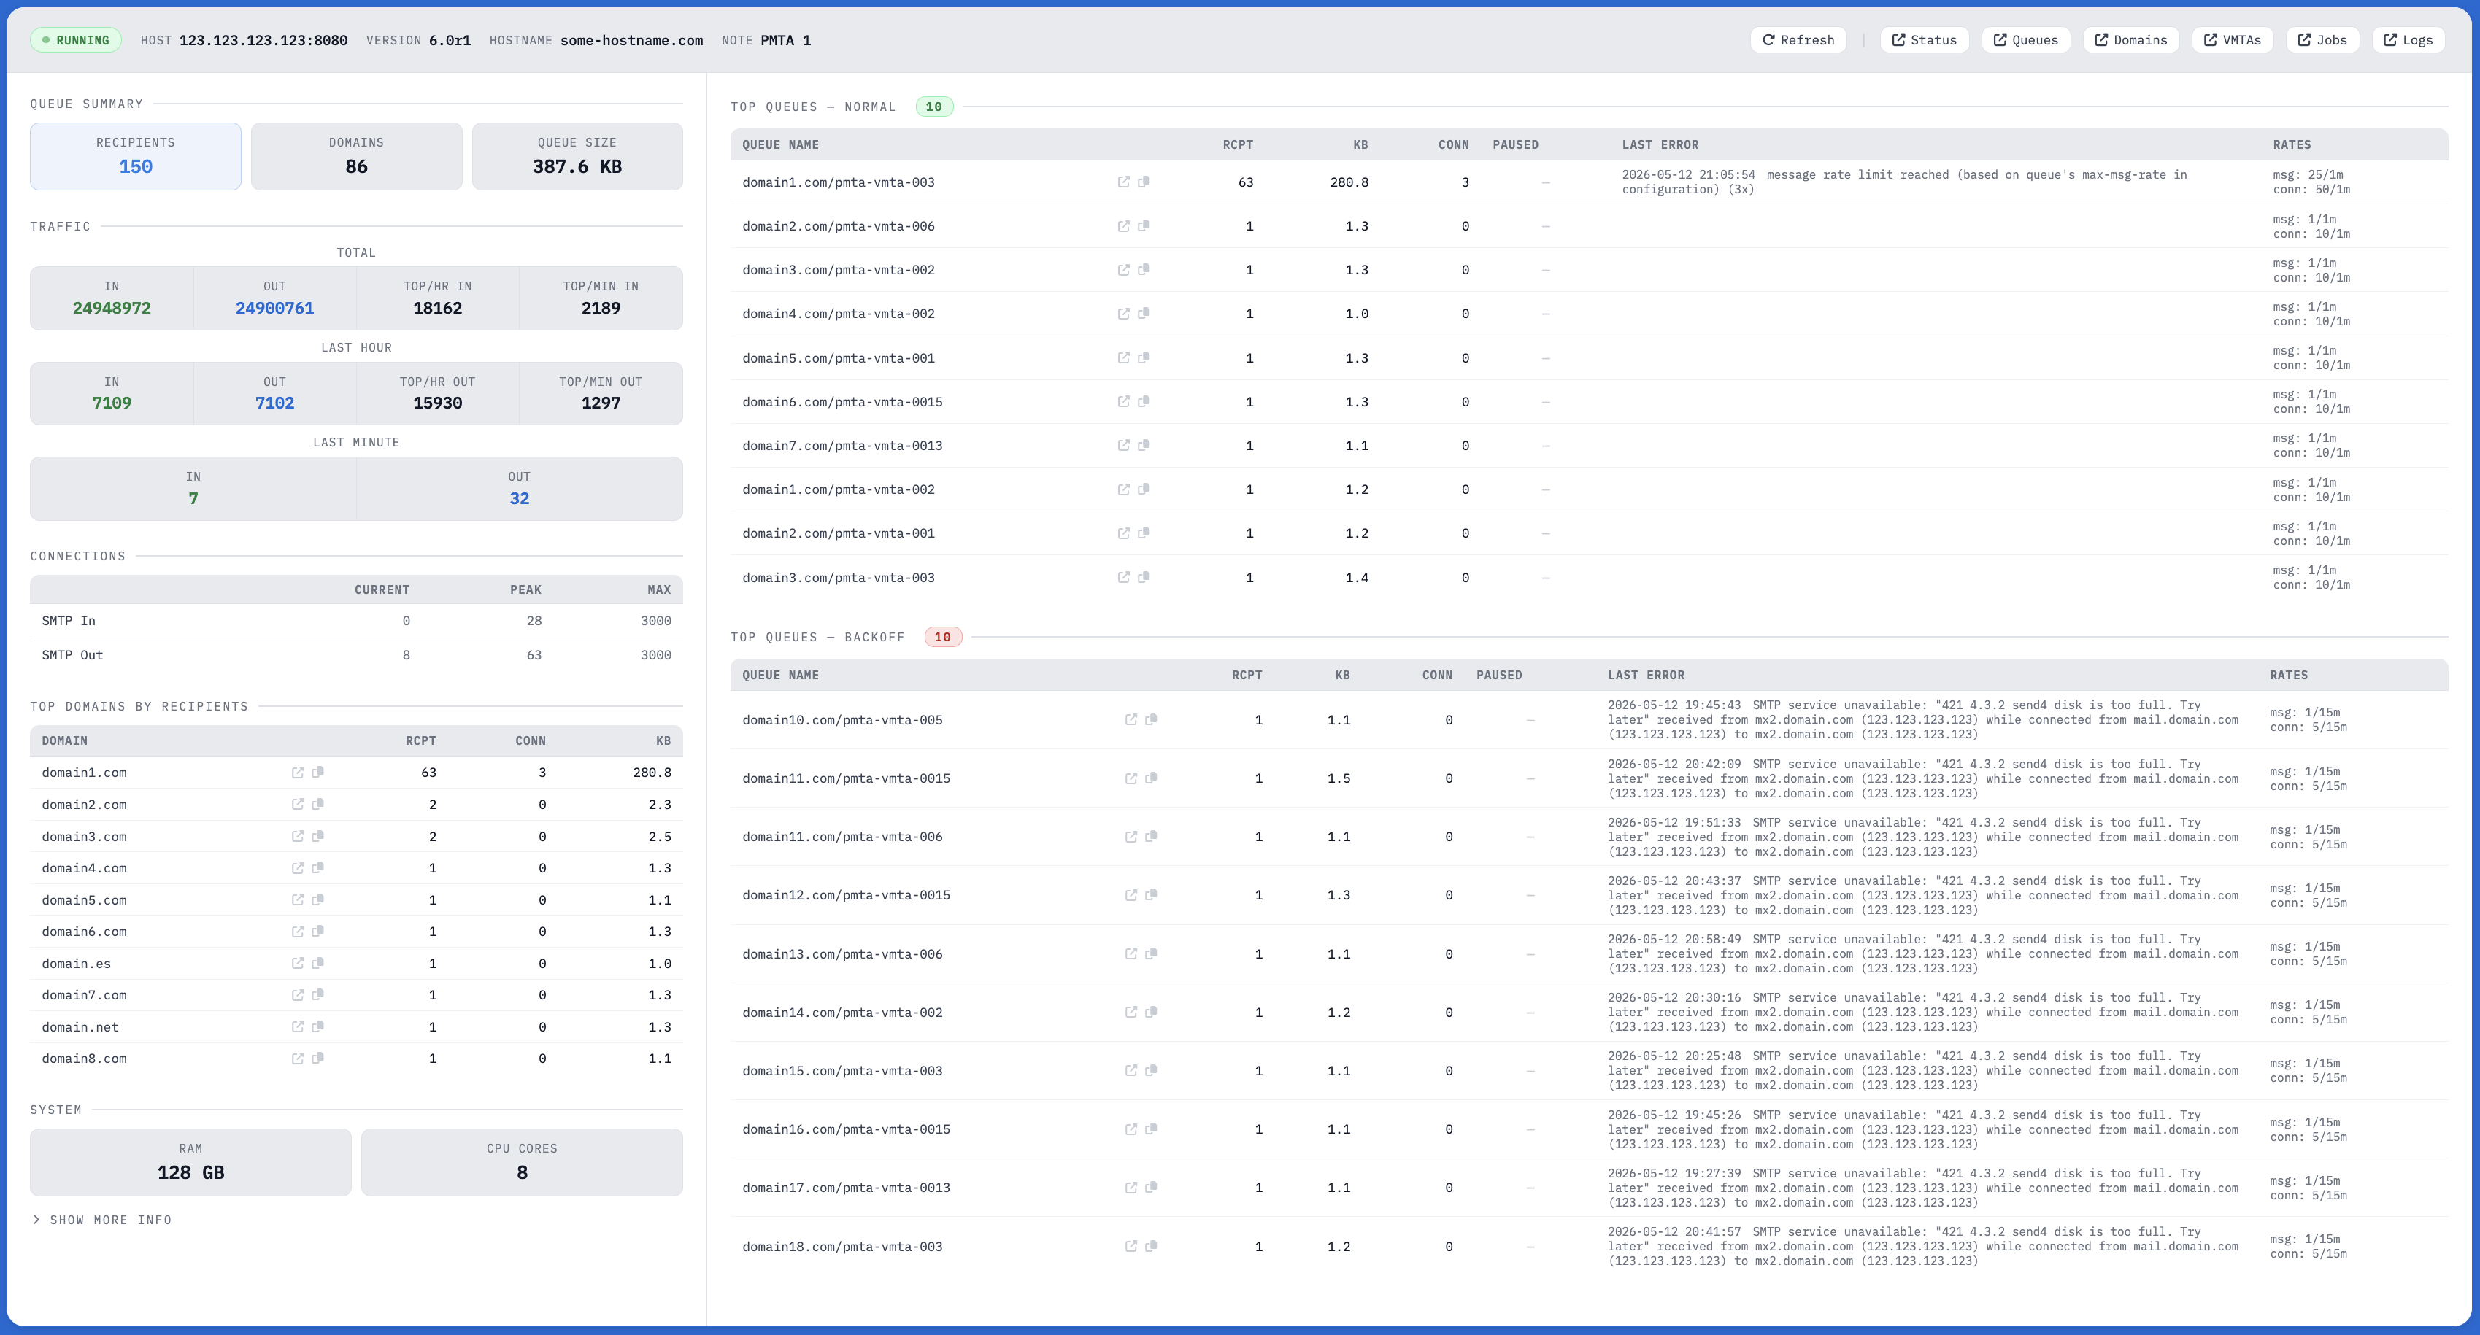Image resolution: width=2480 pixels, height=1335 pixels.
Task: Open domain5.com/pmta-vmta-001 queue external link
Action: point(1123,358)
